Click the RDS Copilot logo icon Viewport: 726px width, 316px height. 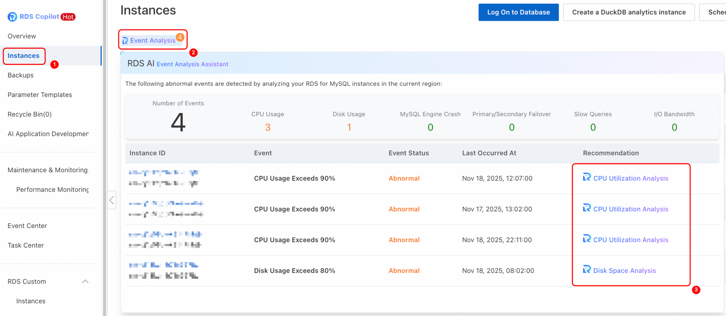tap(12, 17)
